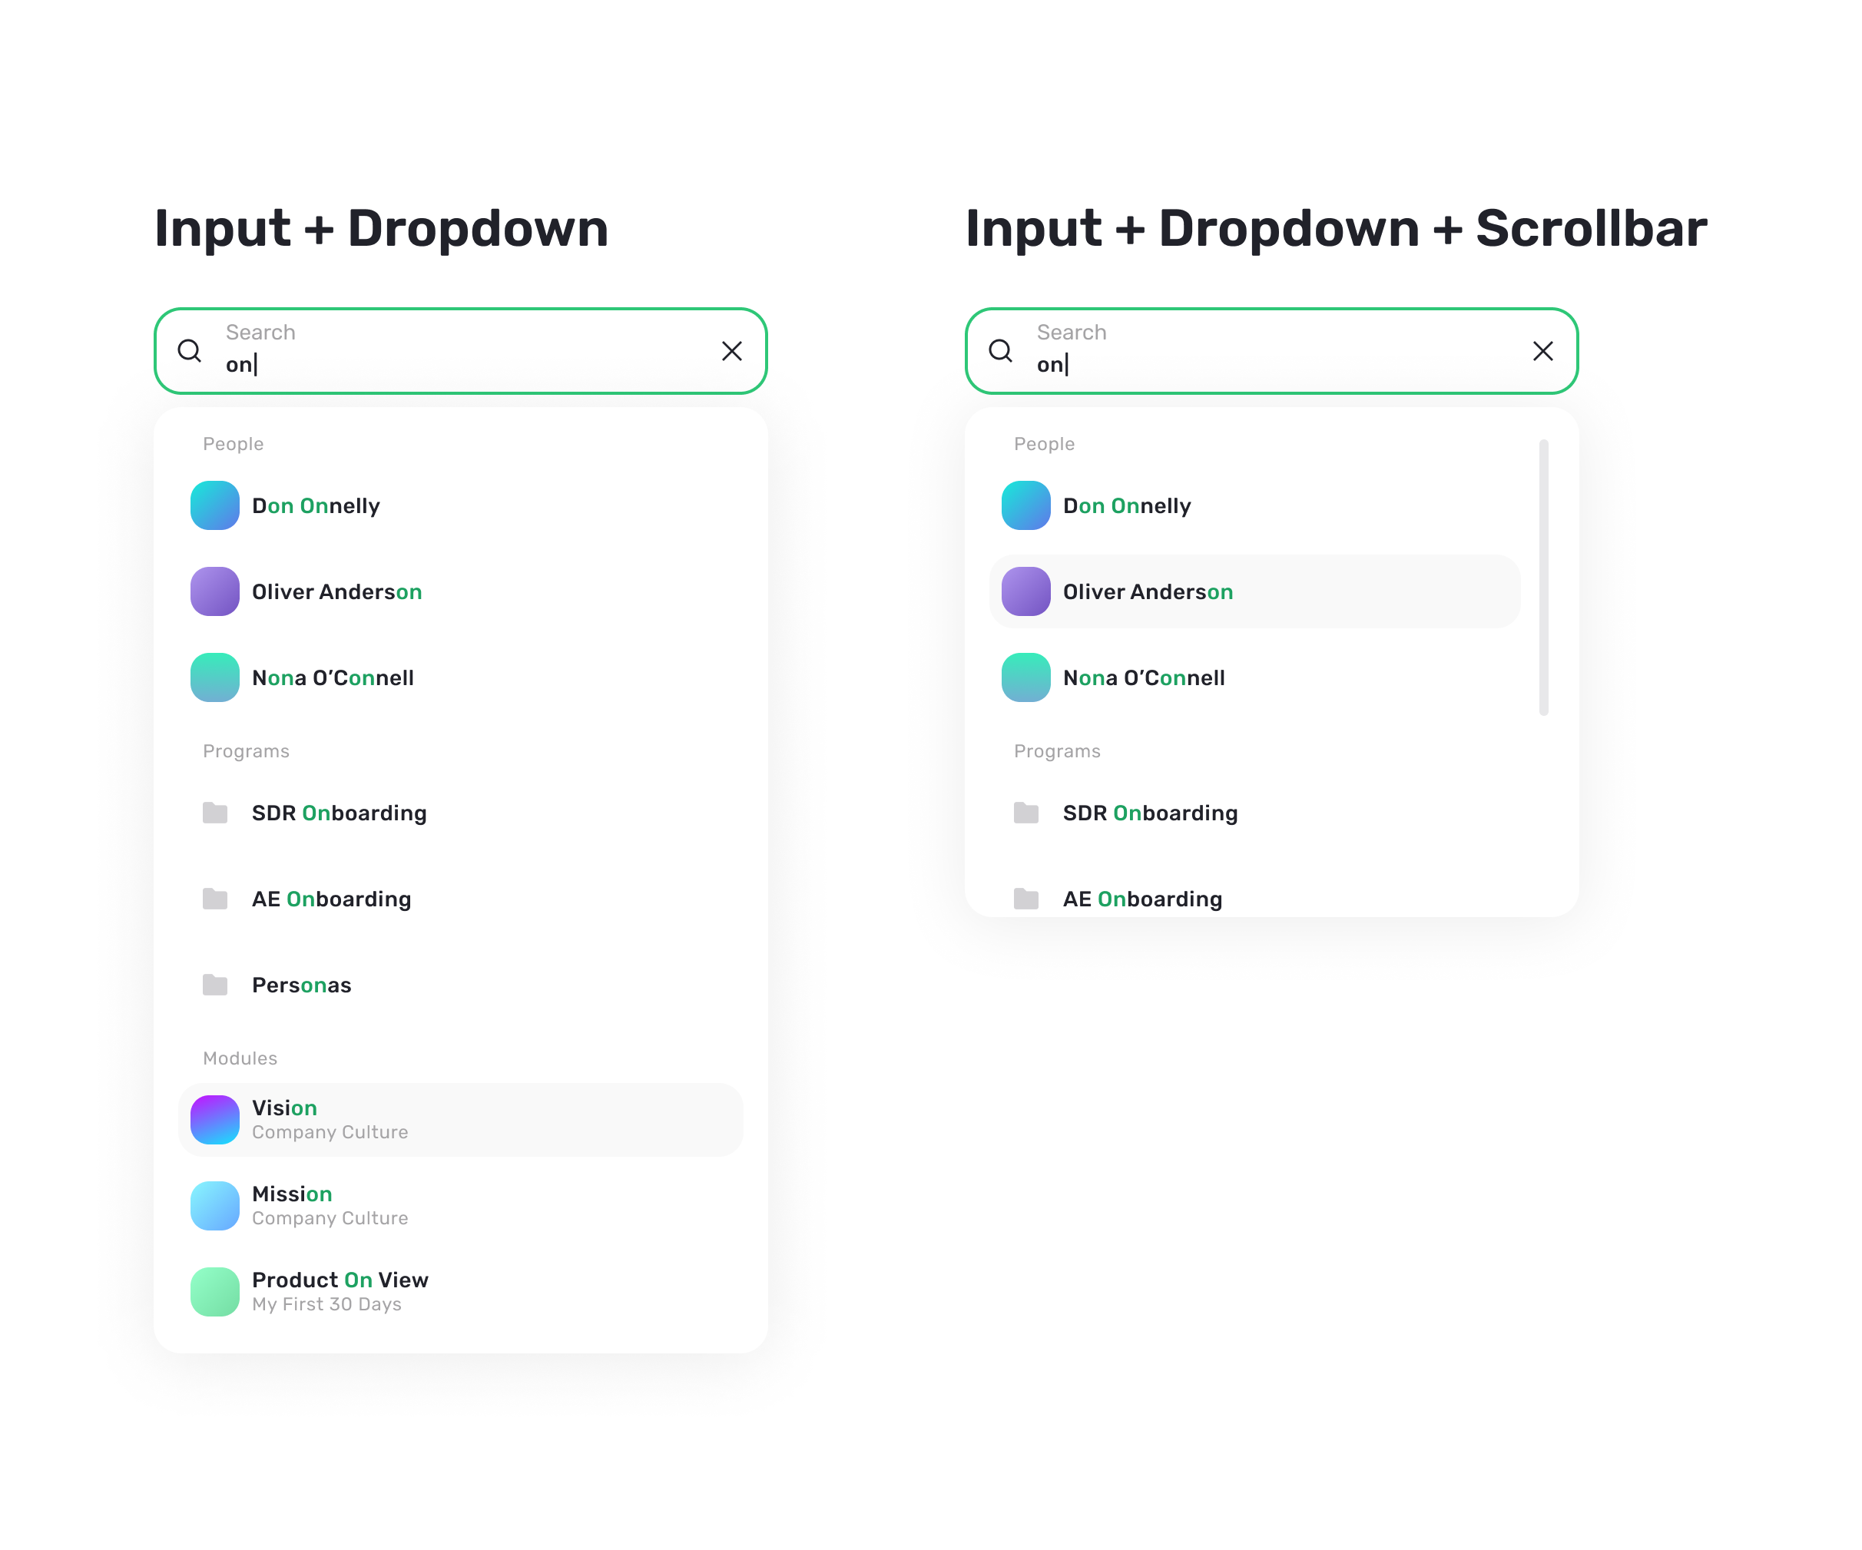Image resolution: width=1862 pixels, height=1550 pixels.
Task: Click the Vision module gradient icon
Action: 214,1119
